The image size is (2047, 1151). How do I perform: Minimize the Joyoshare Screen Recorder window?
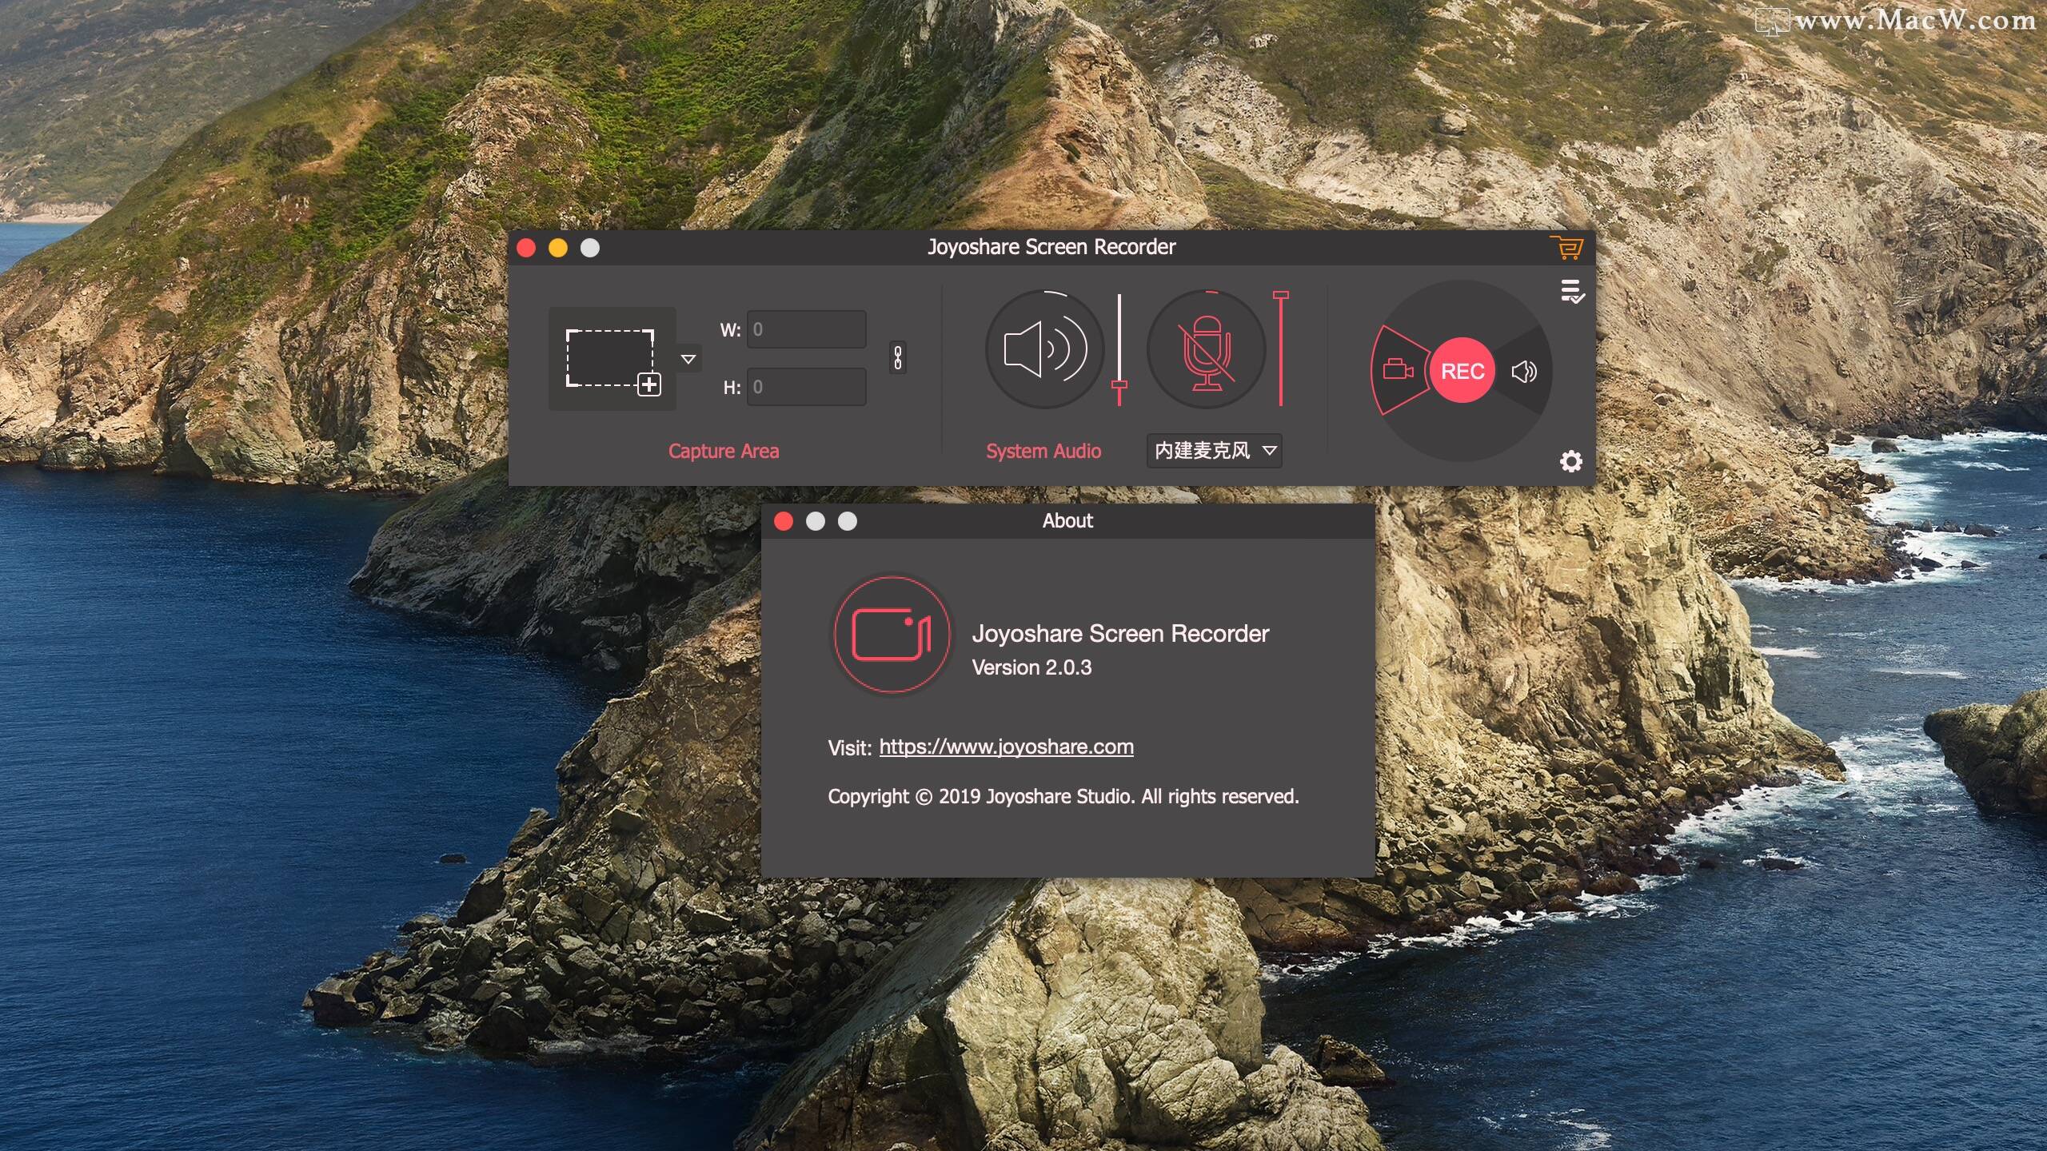(x=558, y=248)
